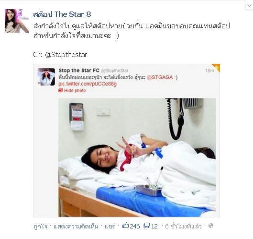253x239 pixels.
Task: Click the comment bubble icon
Action: coord(147,226)
